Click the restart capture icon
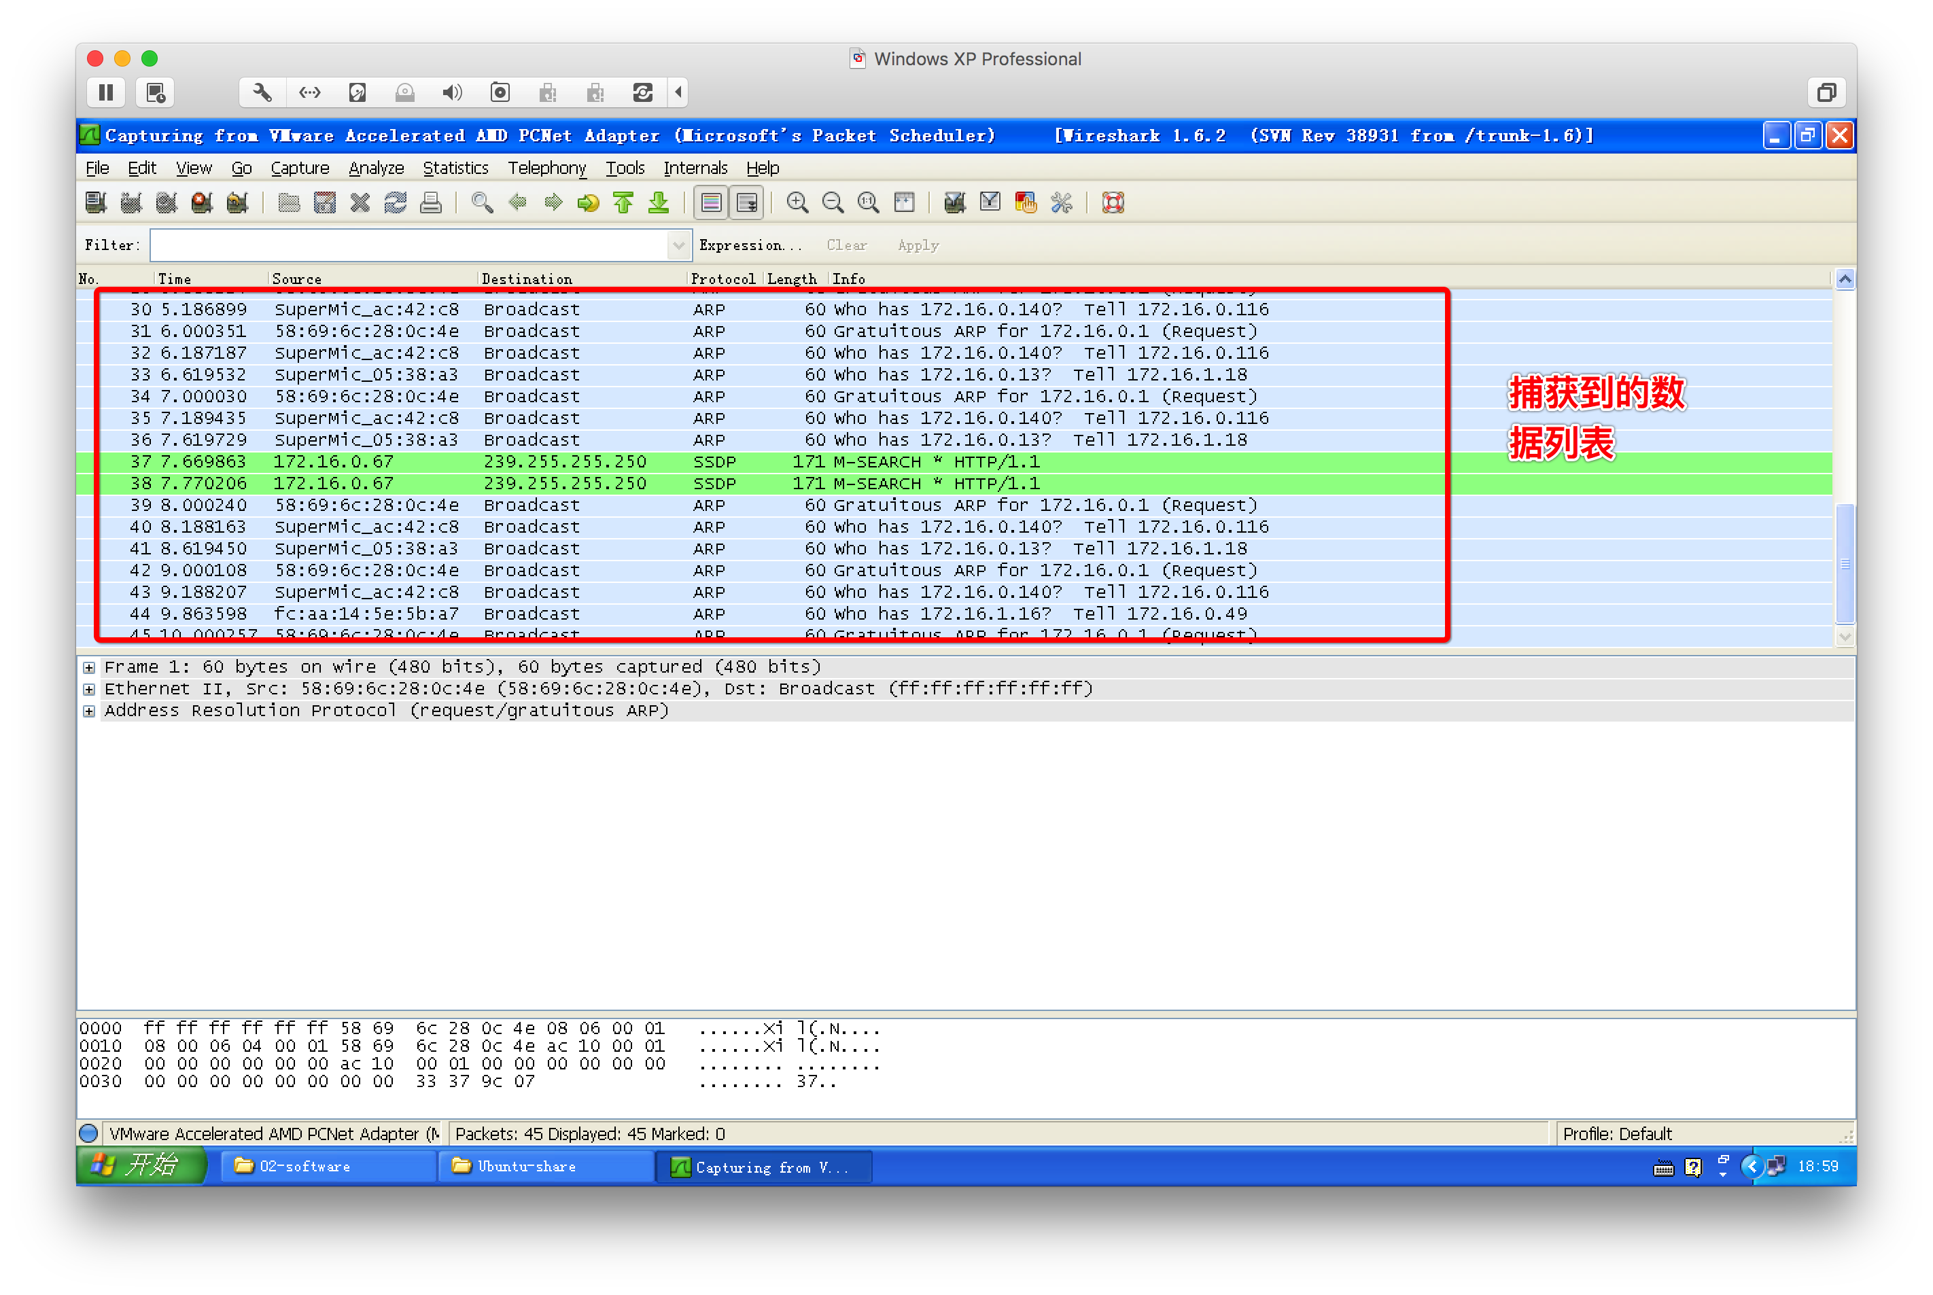 [237, 202]
